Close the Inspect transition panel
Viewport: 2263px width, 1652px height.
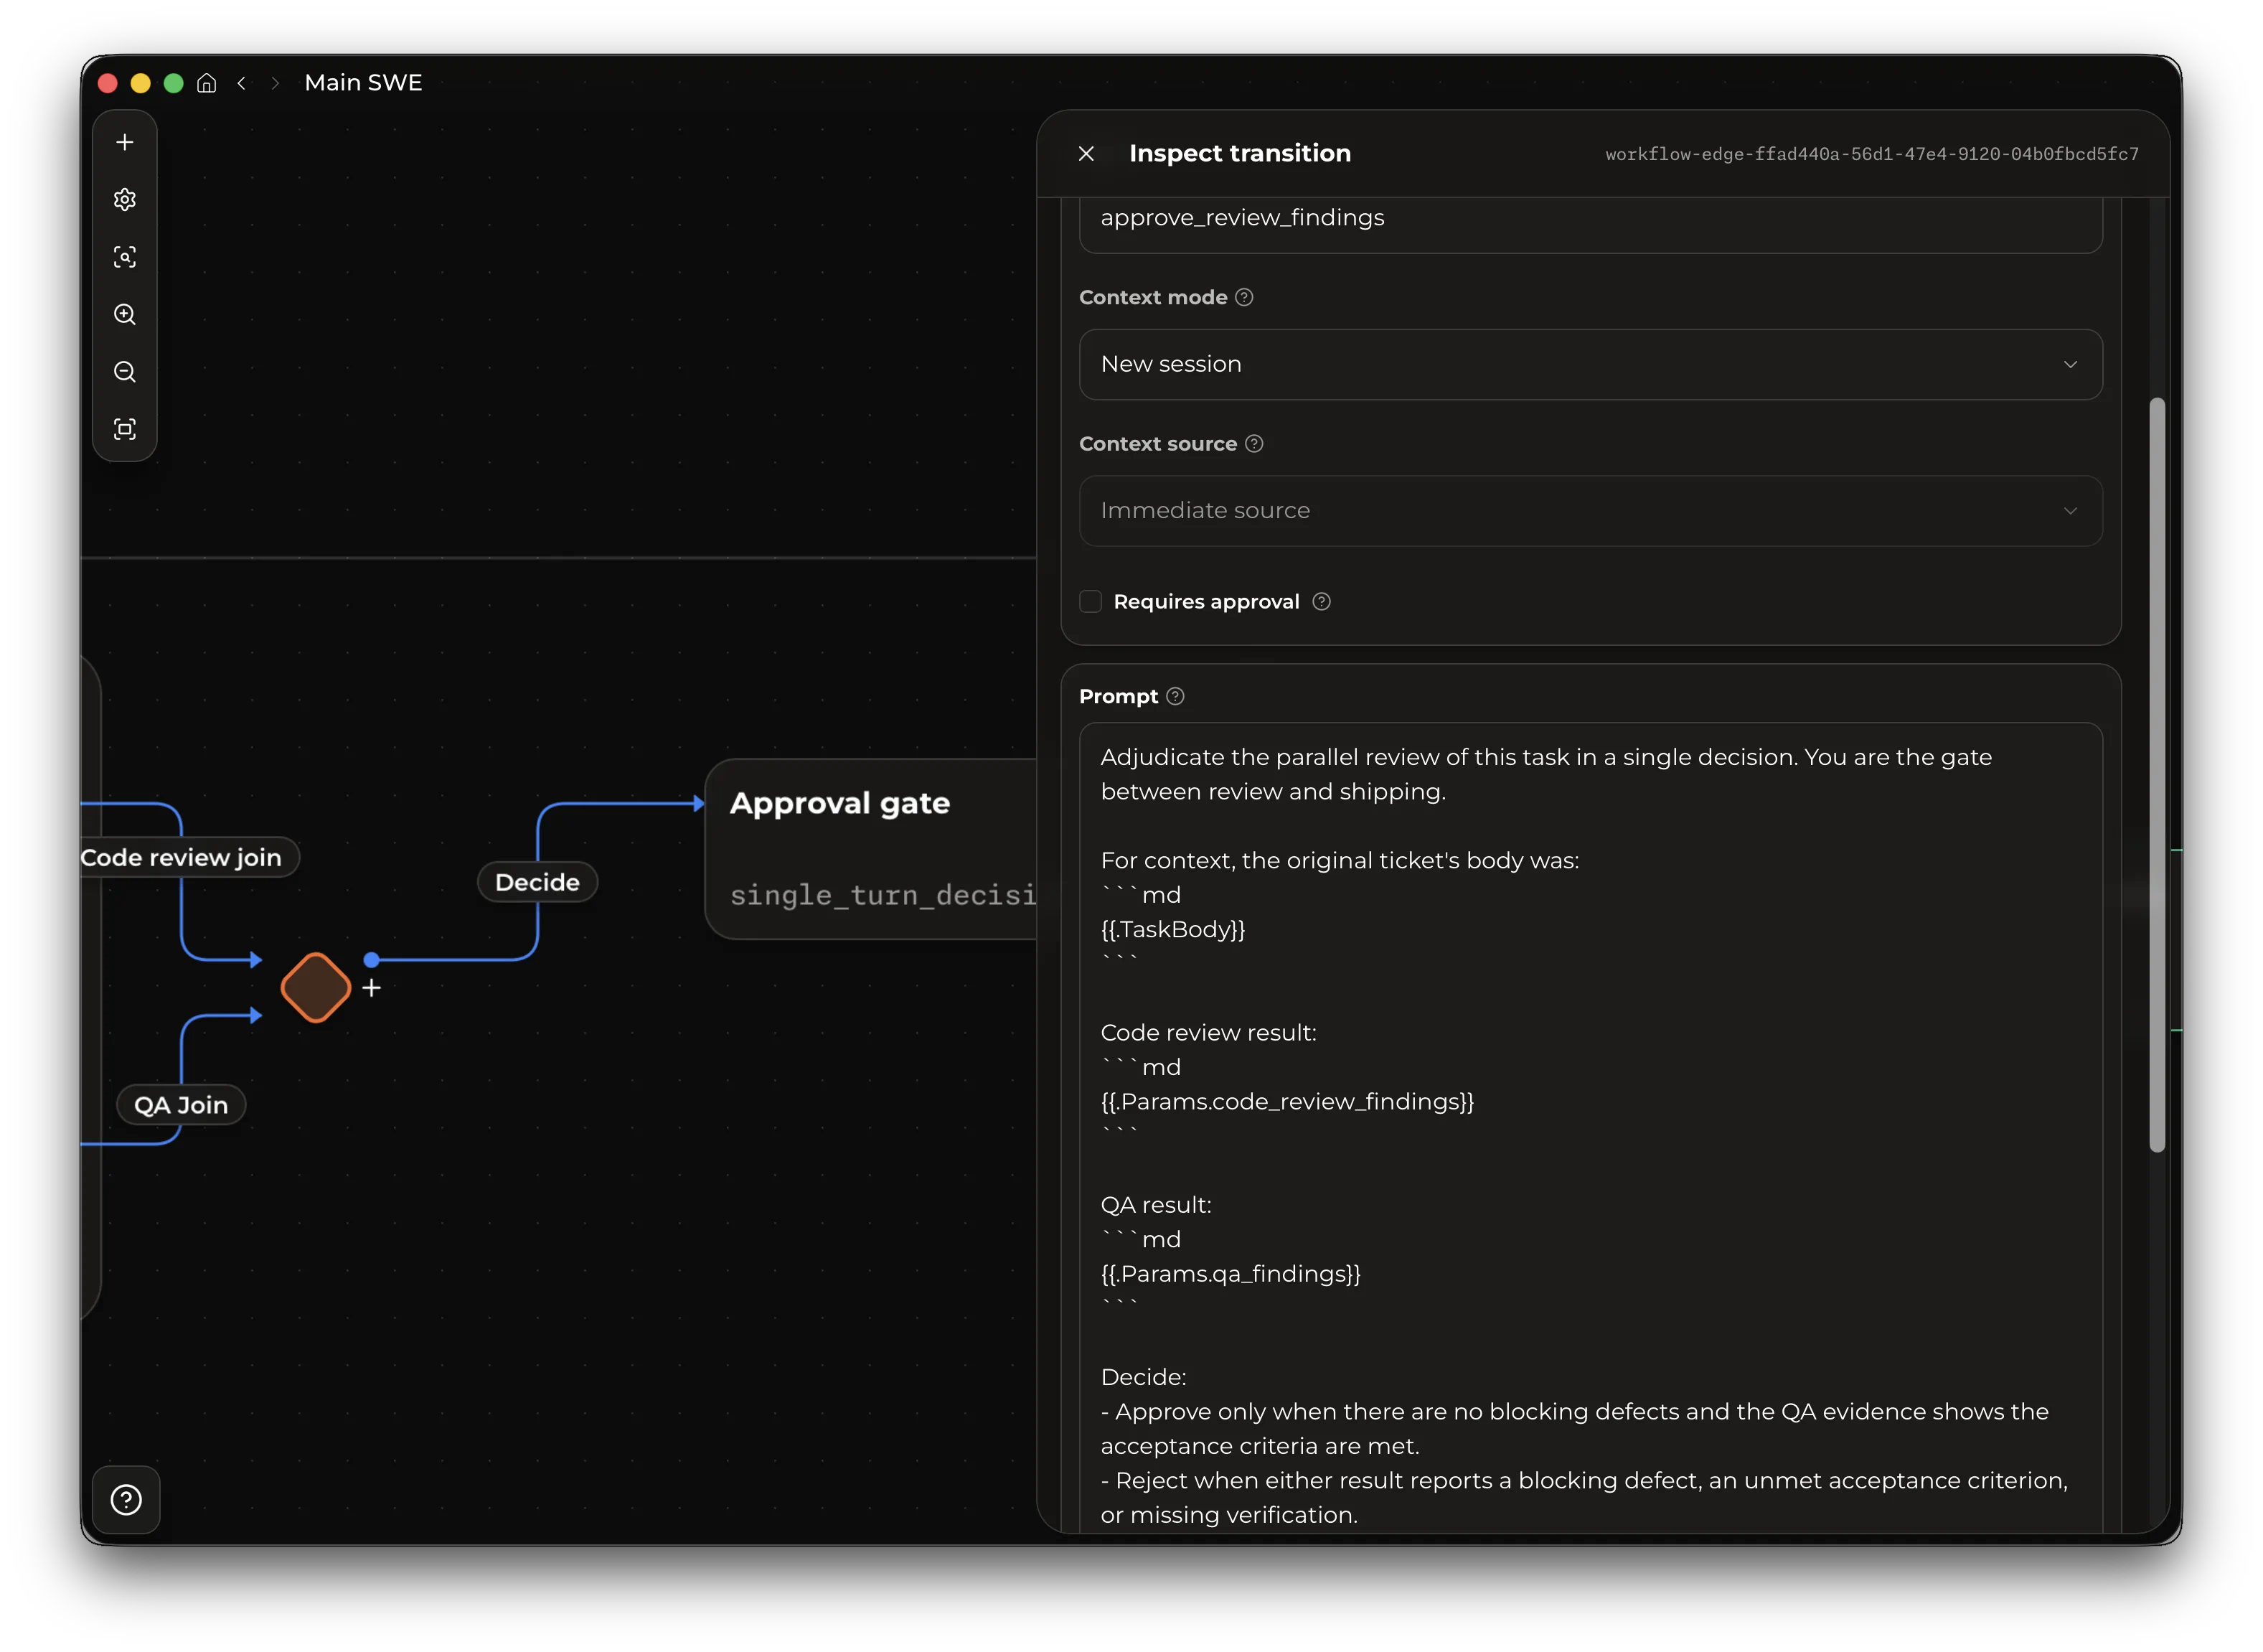[1086, 154]
